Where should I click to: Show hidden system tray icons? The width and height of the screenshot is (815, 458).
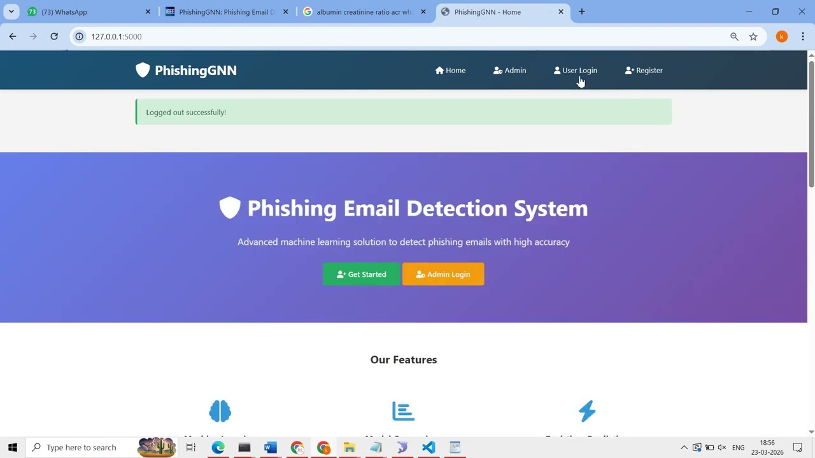(684, 447)
